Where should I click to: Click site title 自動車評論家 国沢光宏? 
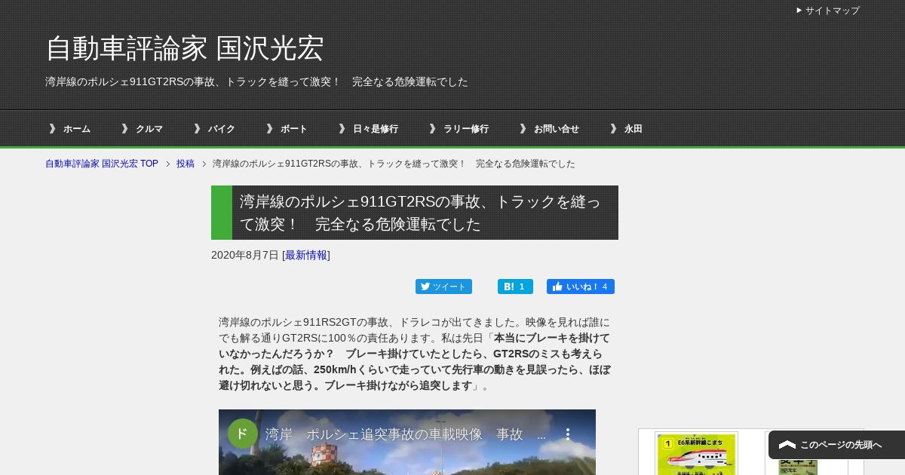click(x=185, y=48)
